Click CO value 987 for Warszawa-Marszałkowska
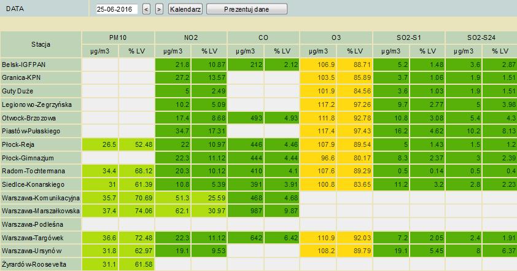 point(246,211)
